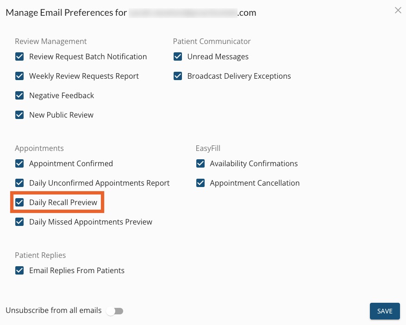This screenshot has width=406, height=325.
Task: Click the Negative Feedback label text
Action: [x=62, y=95]
